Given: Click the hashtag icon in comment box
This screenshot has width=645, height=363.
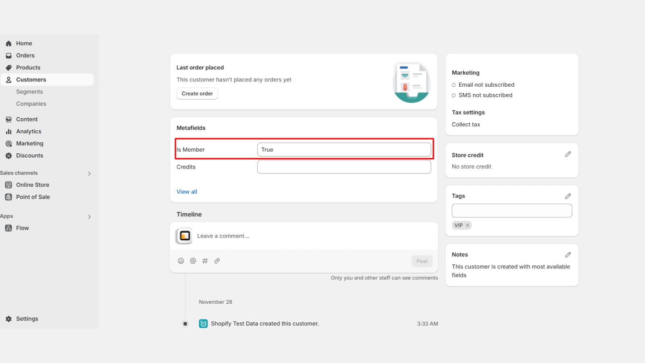Looking at the screenshot, I should pos(205,261).
